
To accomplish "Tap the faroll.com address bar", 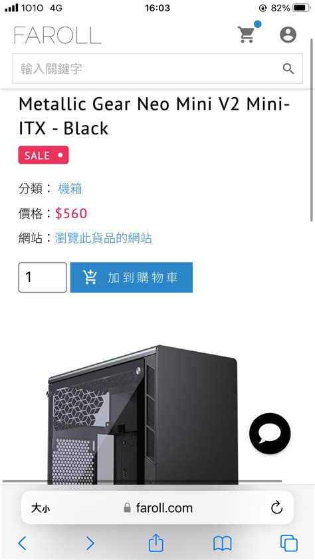I will [157, 507].
